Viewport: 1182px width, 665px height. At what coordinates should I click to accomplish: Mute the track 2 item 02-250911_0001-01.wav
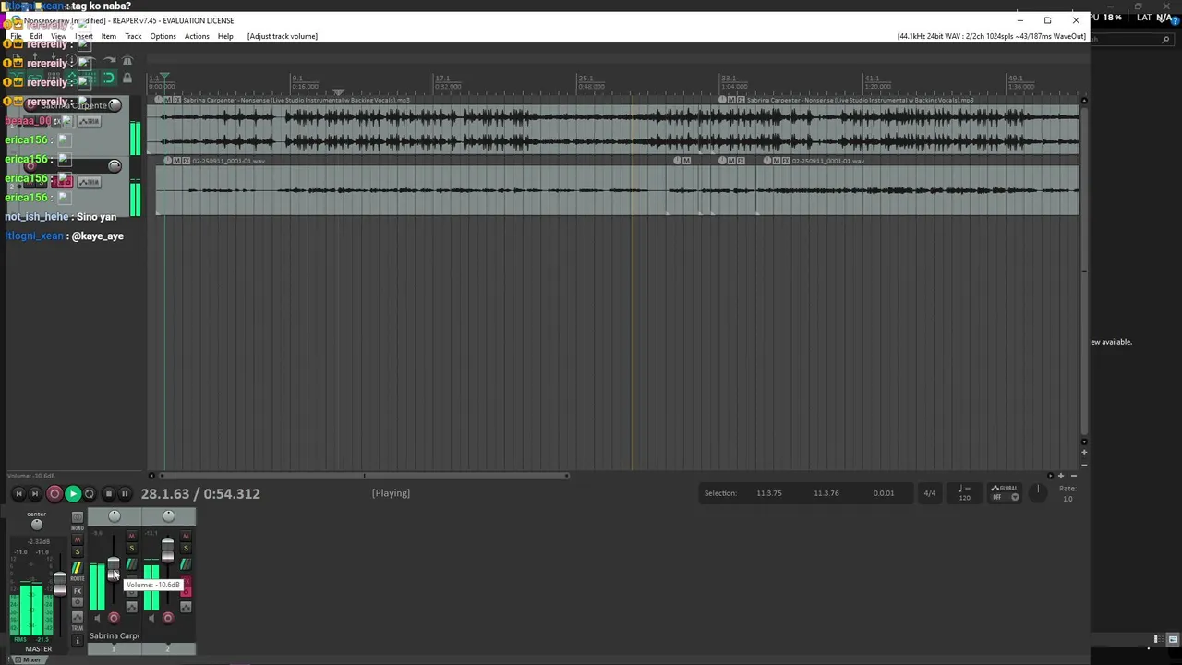click(176, 161)
